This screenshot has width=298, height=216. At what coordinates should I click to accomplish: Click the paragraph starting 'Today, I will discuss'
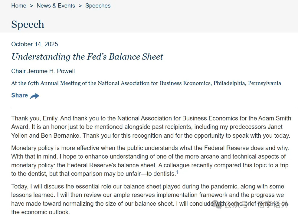(x=149, y=199)
